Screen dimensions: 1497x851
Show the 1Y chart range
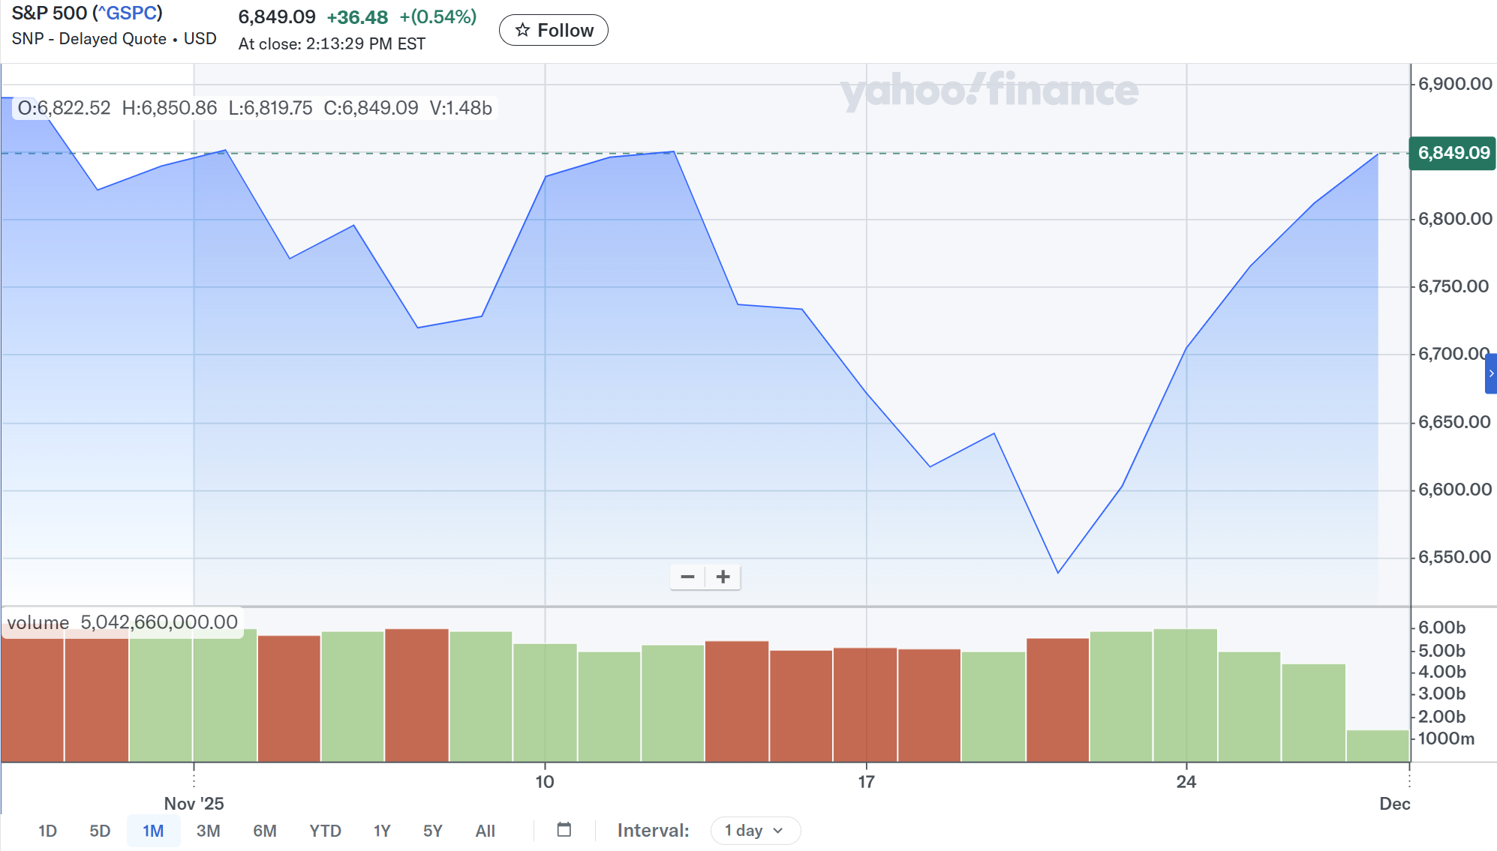click(382, 831)
